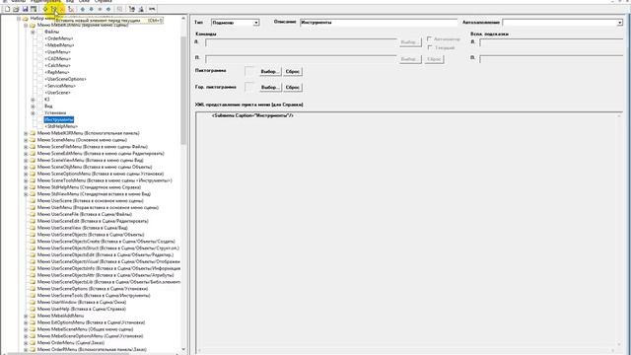Click the XML text area with Submenu Caption
This screenshot has width=631, height=355.
[409, 233]
